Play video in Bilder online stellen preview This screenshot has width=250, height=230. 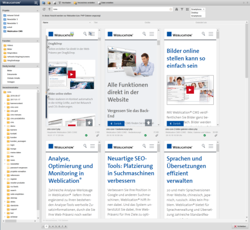(x=190, y=90)
